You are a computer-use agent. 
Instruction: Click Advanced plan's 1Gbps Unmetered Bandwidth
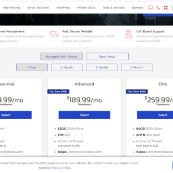[80, 152]
